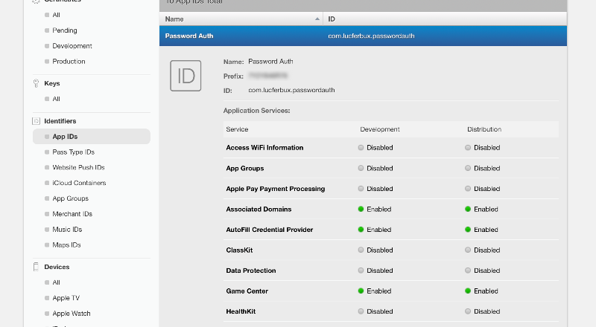This screenshot has width=596, height=327.
Task: Open Music IDs
Action: point(67,230)
